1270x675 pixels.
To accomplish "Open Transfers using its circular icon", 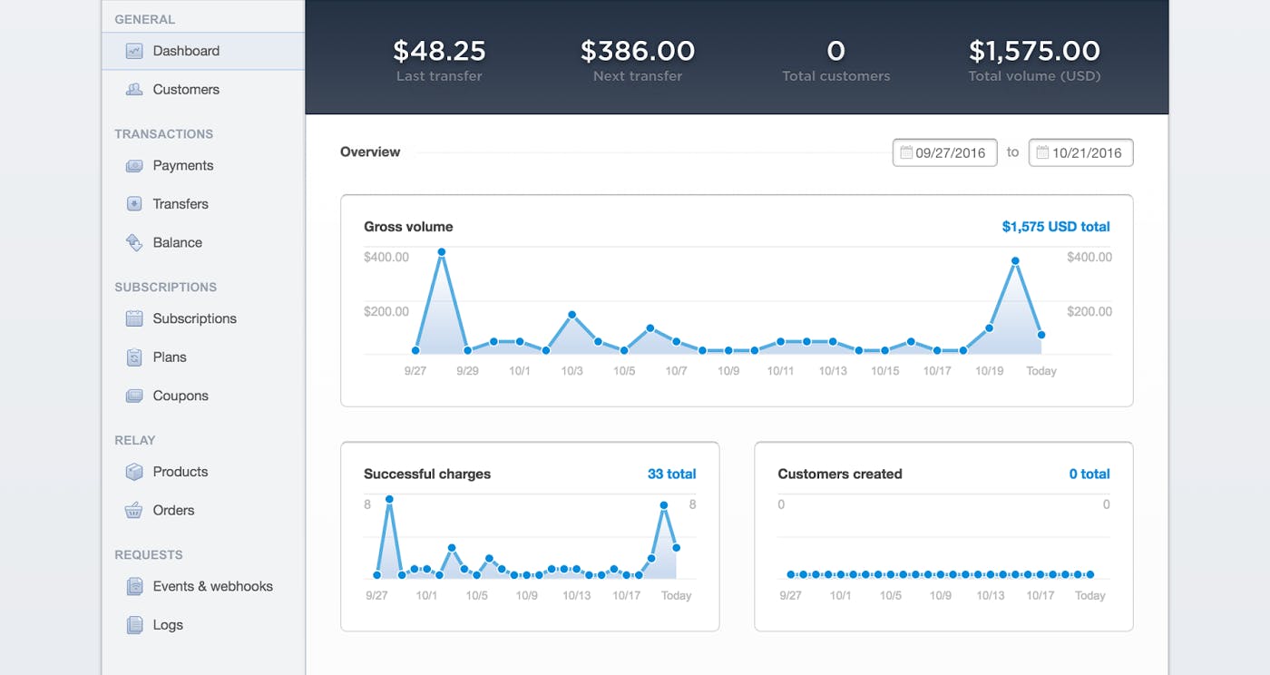I will 133,203.
